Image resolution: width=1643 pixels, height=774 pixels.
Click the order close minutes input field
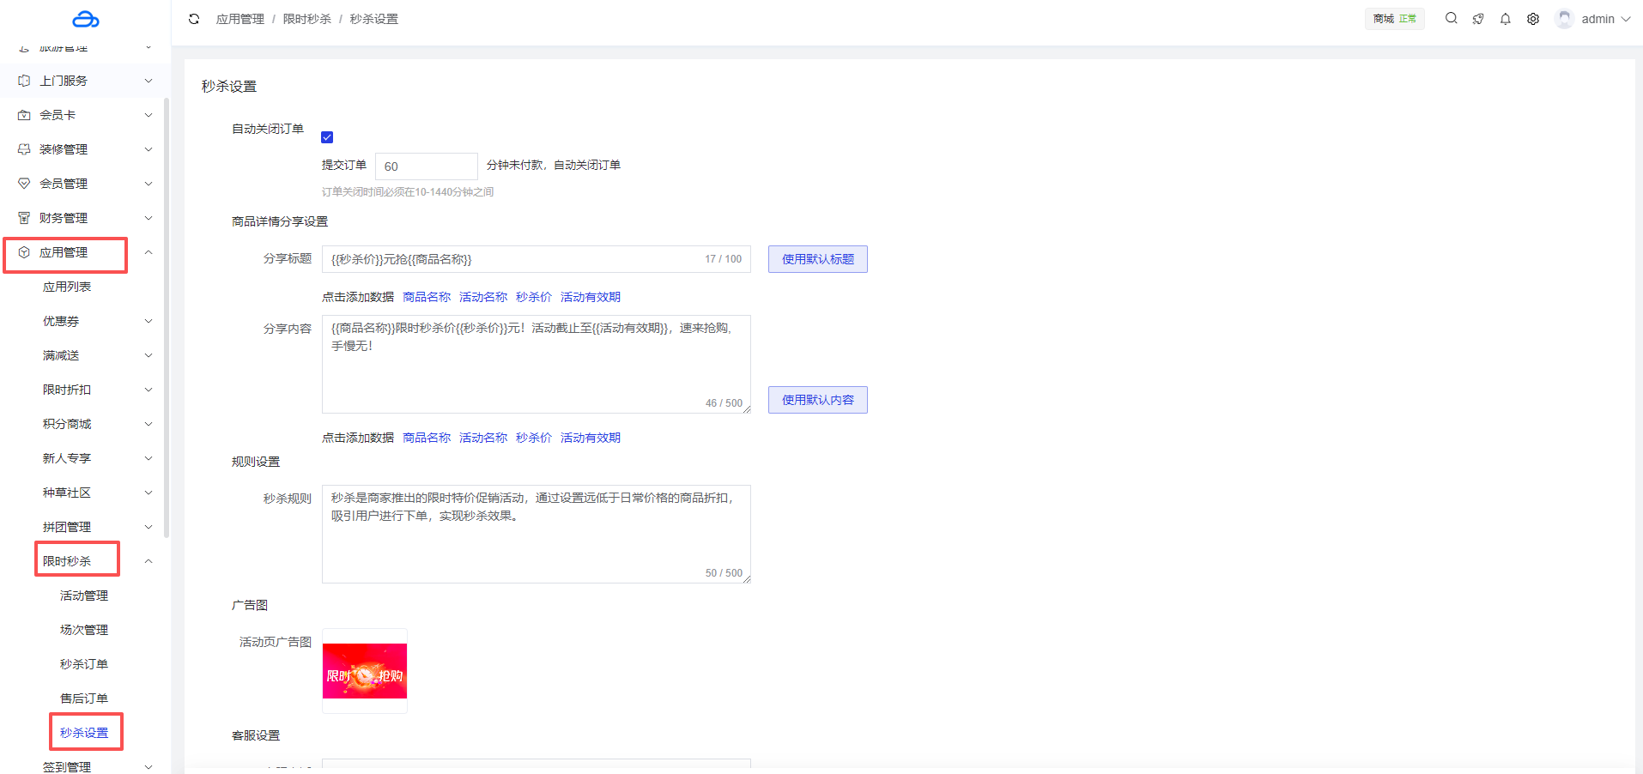coord(426,166)
